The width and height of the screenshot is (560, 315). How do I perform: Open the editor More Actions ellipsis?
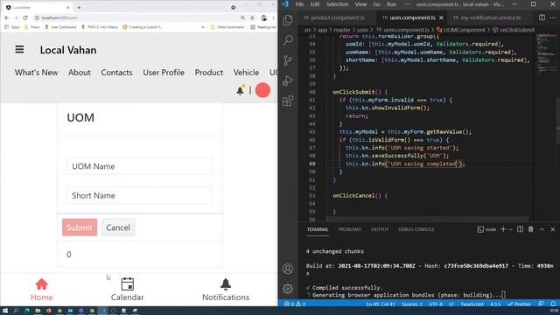click(553, 17)
